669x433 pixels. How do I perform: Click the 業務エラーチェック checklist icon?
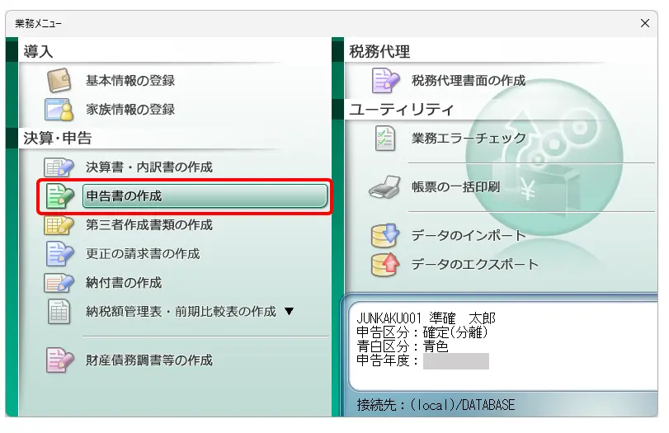coord(385,139)
